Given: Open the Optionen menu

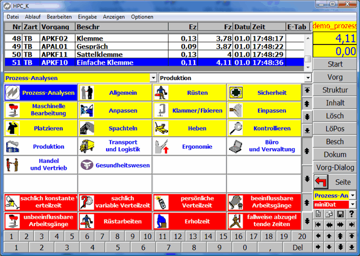Looking at the screenshot, I should 142,17.
